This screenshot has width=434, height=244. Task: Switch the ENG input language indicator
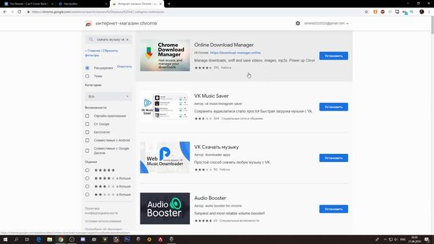tap(403, 239)
